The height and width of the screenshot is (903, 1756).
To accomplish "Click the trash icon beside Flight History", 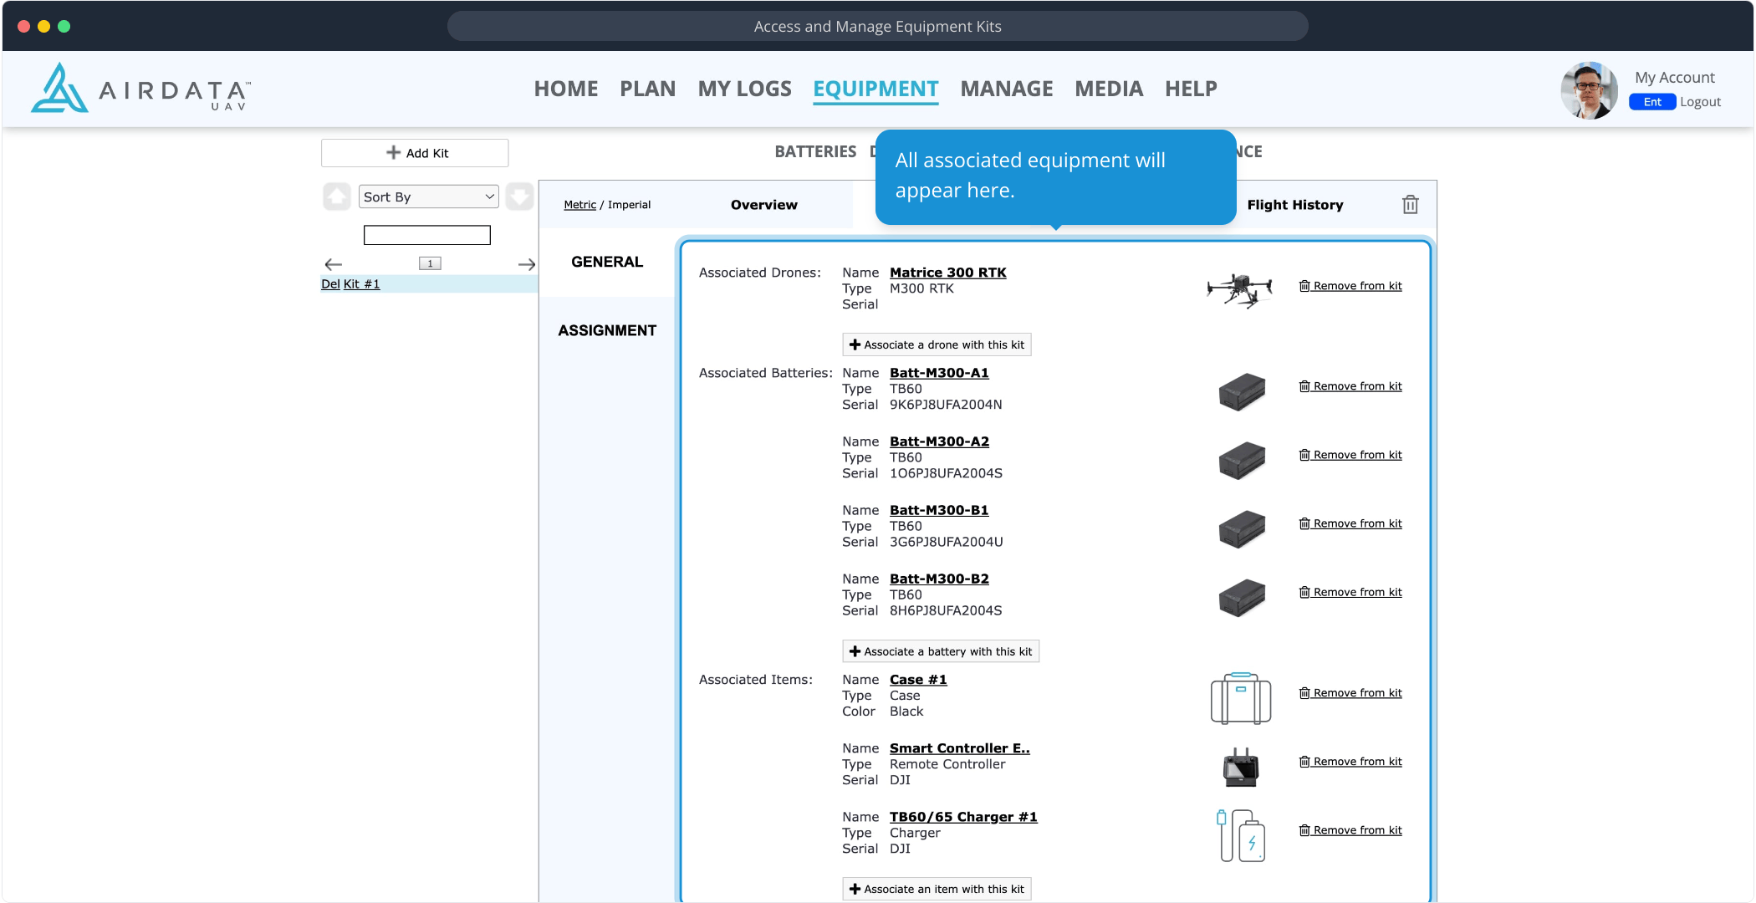I will (1410, 205).
